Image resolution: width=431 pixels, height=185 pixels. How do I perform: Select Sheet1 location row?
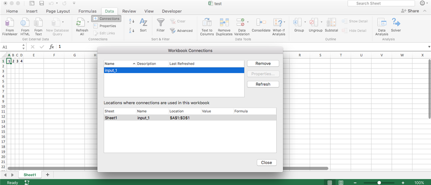tap(190, 118)
